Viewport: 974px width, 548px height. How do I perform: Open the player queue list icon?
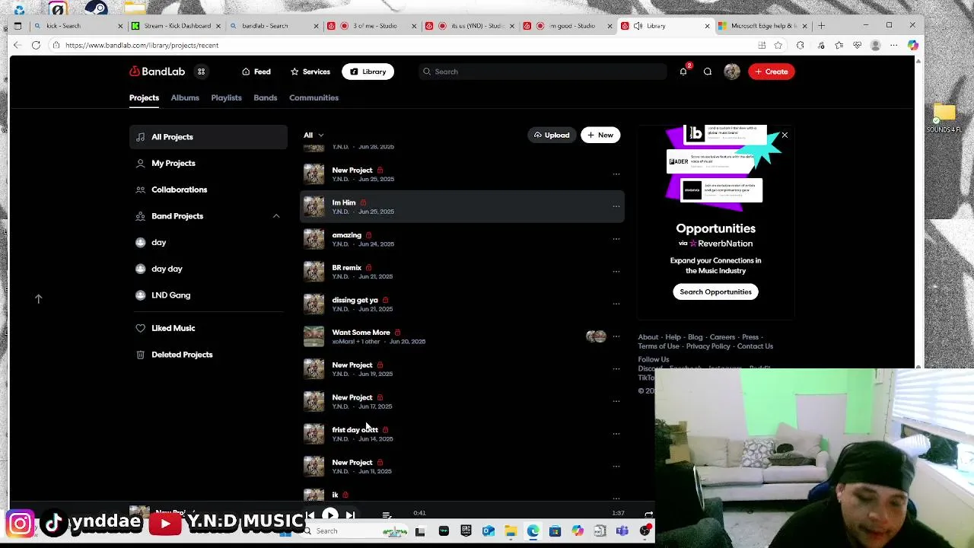pos(387,515)
